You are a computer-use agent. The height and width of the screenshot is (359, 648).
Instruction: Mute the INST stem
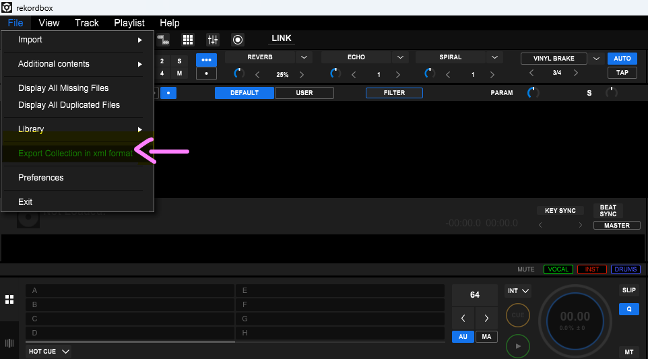592,269
